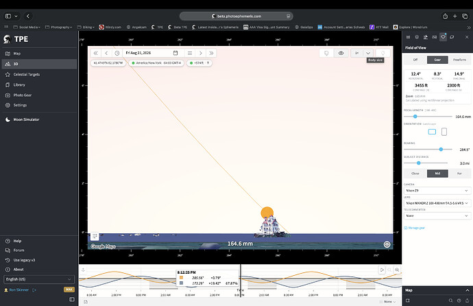
Task: Click the rotate icon in right toolbar
Action: point(452,37)
